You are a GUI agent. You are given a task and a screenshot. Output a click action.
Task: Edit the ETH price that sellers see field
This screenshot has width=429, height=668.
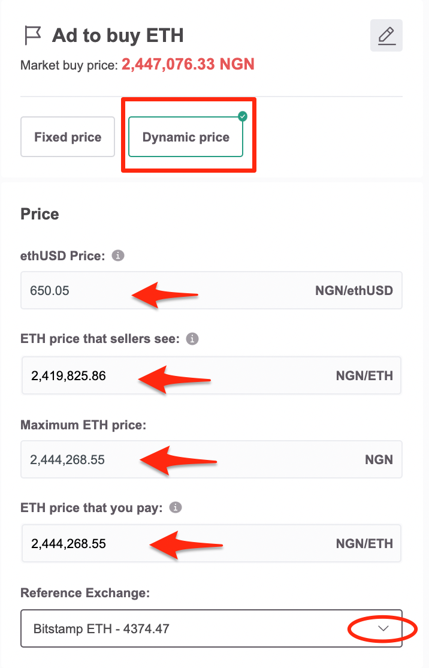pos(212,375)
